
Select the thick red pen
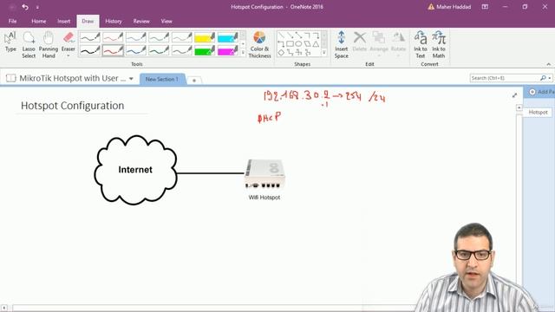[x=113, y=50]
